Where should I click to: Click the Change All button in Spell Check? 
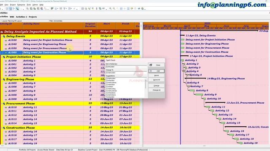157,90
